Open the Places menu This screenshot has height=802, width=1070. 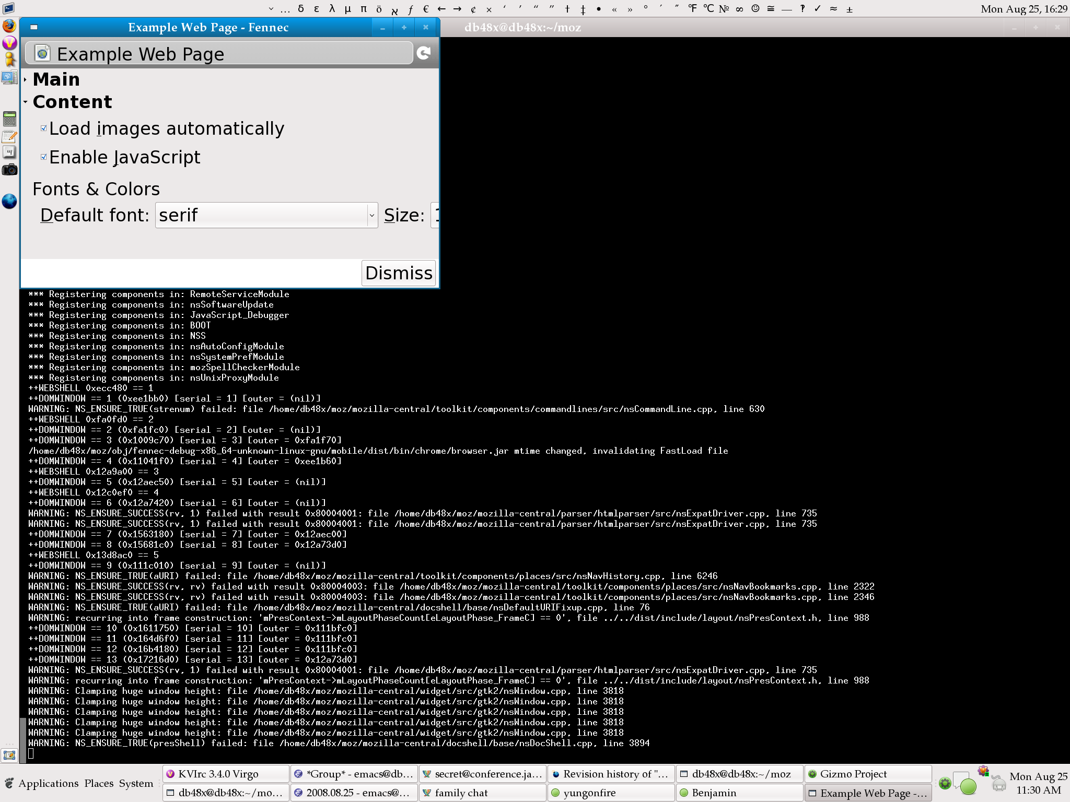[x=99, y=783]
